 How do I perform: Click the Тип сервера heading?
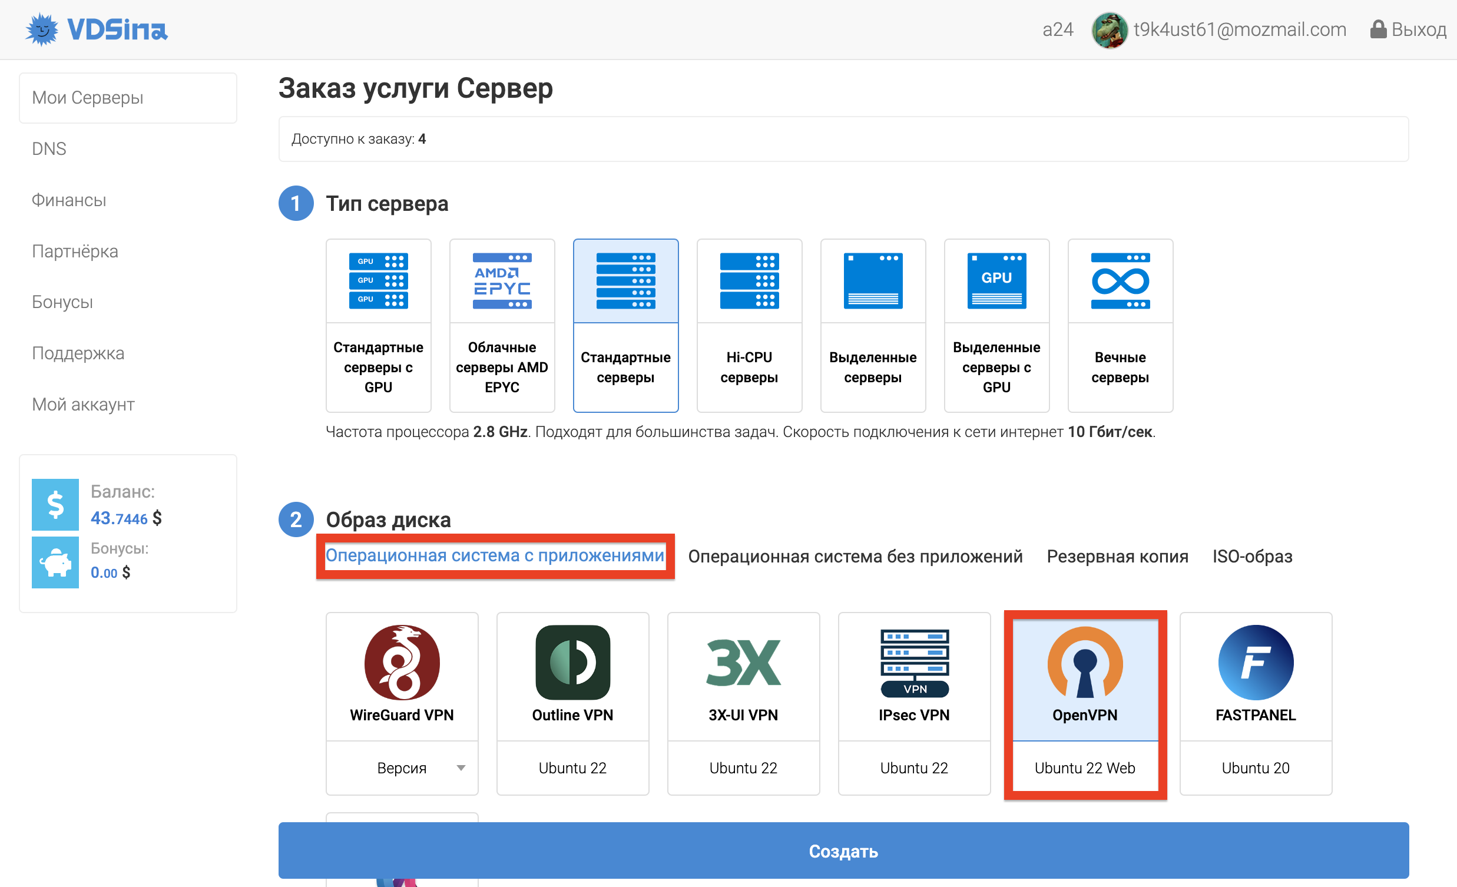[x=387, y=203]
